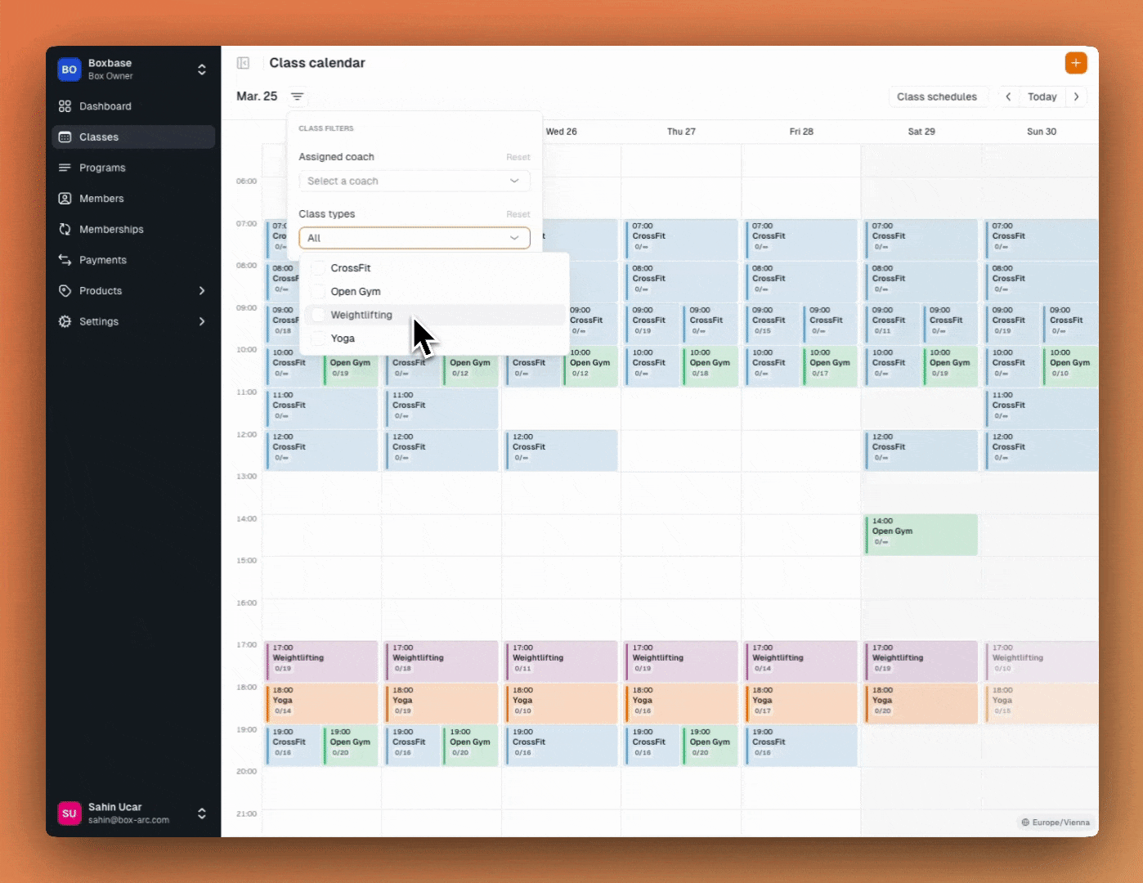Open the Select a coach dropdown
Image resolution: width=1143 pixels, height=883 pixels.
pyautogui.click(x=414, y=181)
